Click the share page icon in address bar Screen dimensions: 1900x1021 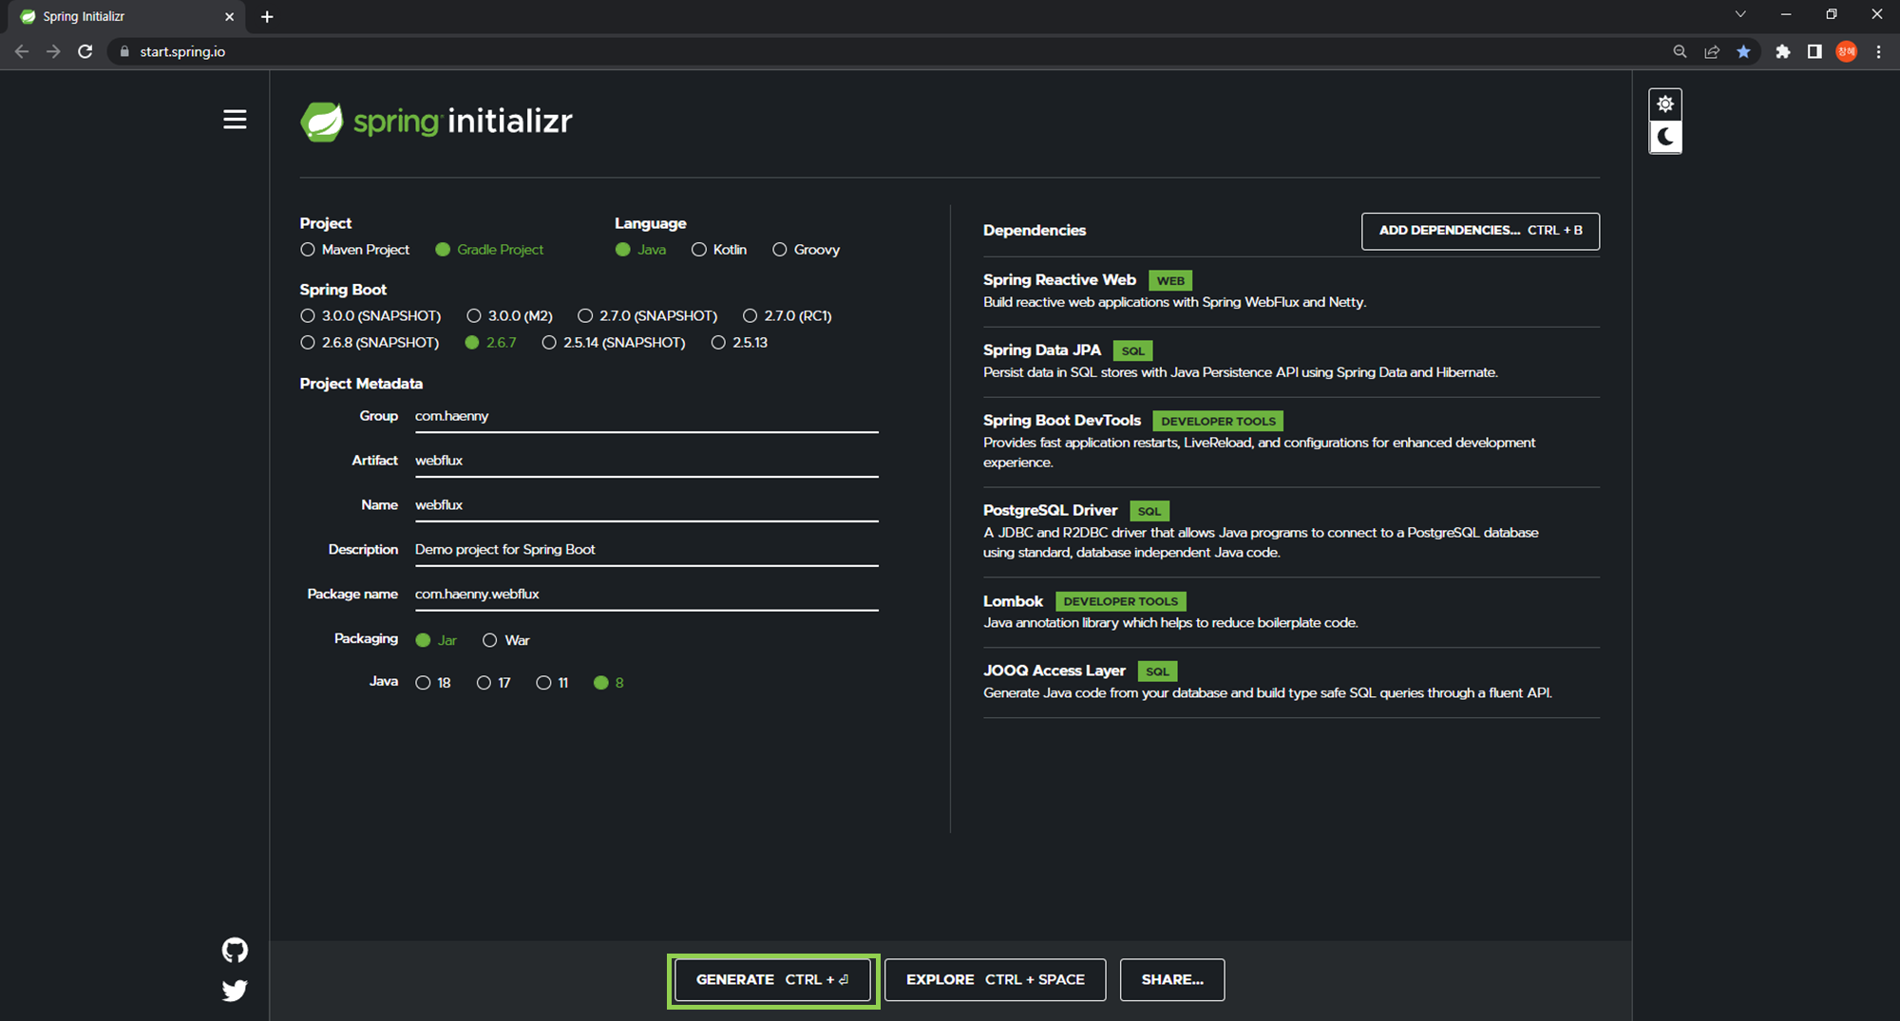coord(1712,51)
